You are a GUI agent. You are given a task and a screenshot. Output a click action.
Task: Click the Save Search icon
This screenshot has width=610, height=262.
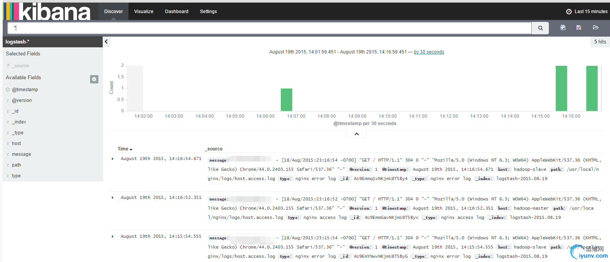[578, 28]
